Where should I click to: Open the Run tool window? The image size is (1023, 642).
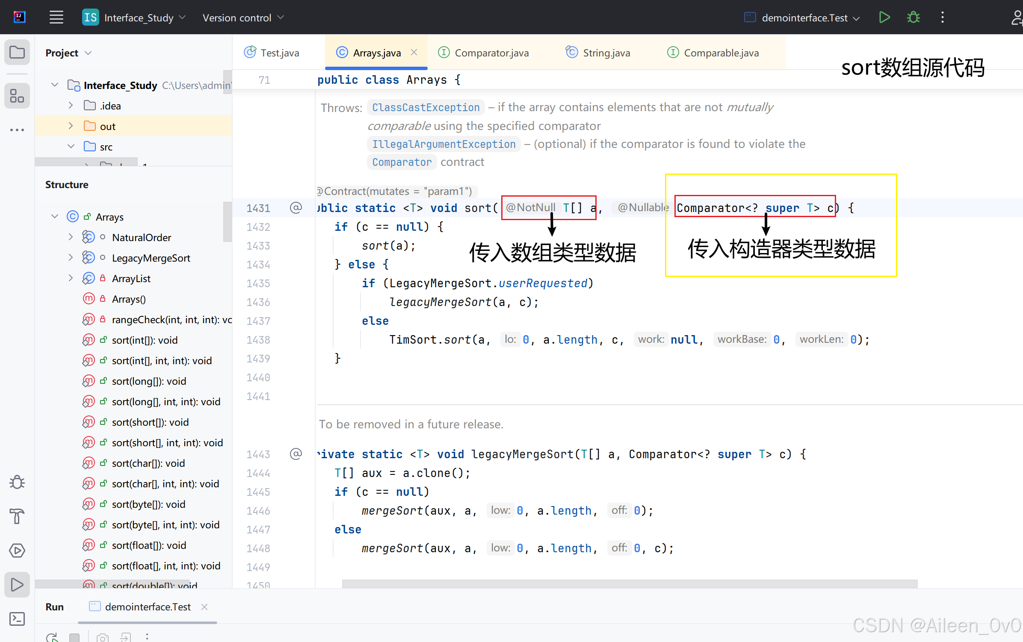click(17, 585)
